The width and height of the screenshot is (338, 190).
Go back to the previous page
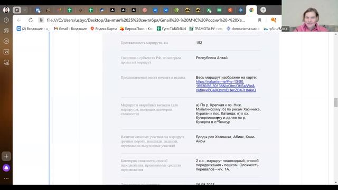click(19, 20)
